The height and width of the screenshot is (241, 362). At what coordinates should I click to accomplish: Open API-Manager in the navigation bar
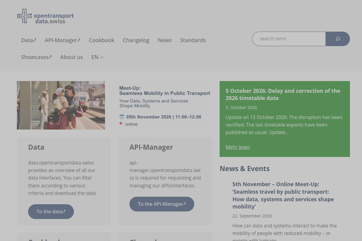[x=62, y=40]
